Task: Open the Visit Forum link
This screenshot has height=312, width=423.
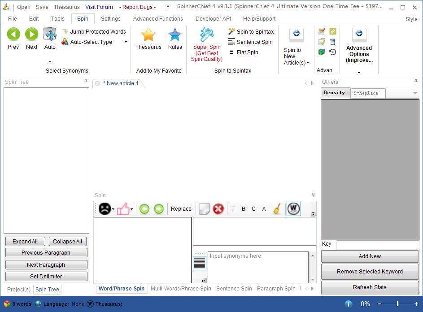Action: tap(99, 7)
